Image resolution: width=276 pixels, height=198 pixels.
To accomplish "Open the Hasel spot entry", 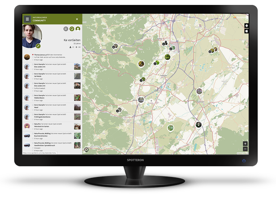I will tap(52, 107).
